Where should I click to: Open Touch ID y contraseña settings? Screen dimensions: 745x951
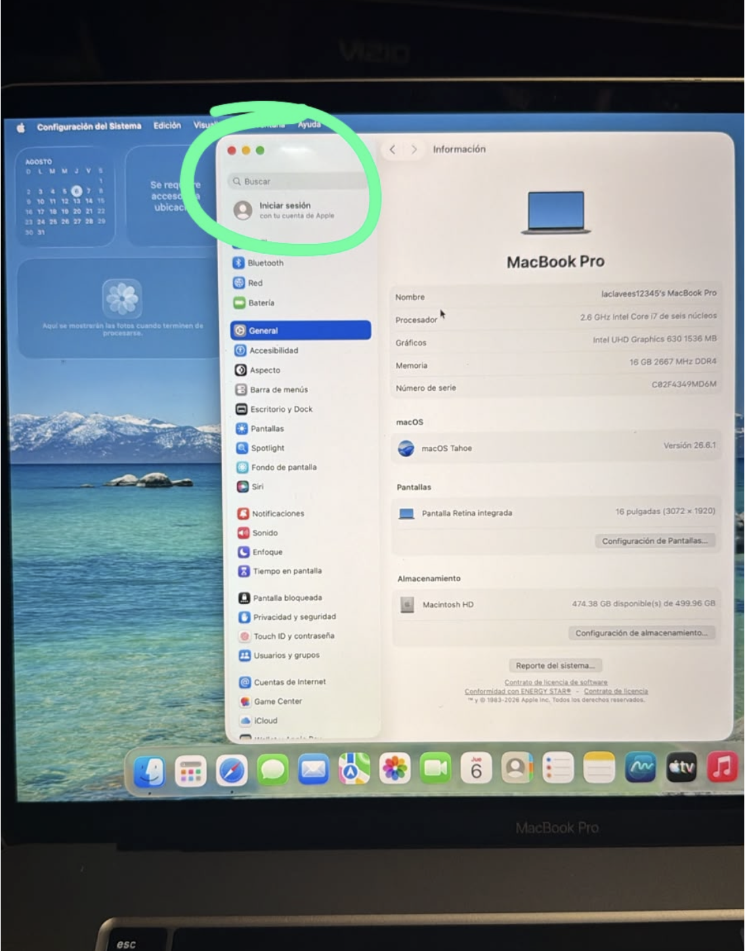click(286, 636)
